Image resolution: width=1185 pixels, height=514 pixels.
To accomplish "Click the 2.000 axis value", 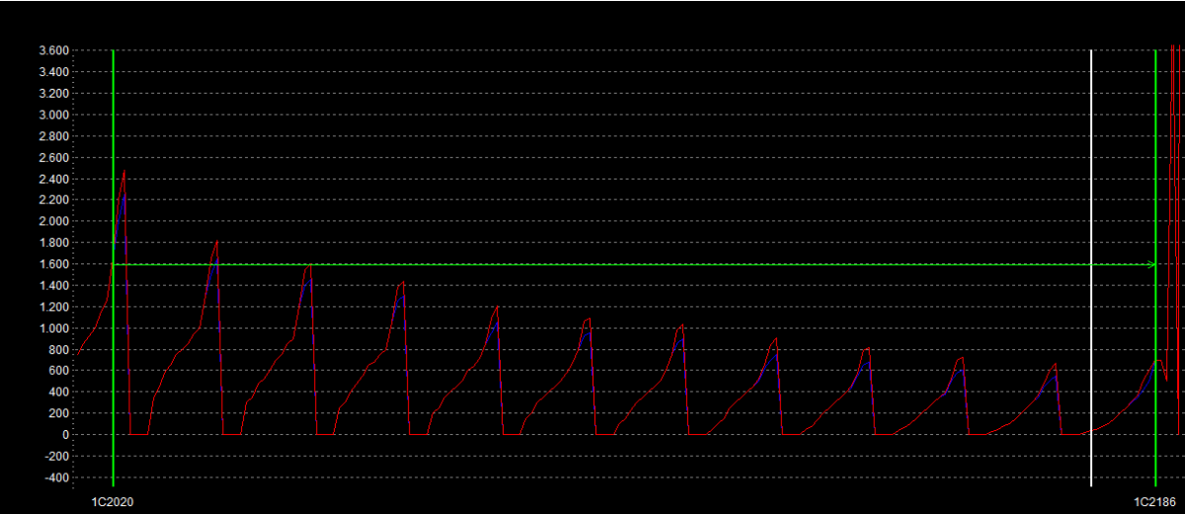I will click(53, 222).
